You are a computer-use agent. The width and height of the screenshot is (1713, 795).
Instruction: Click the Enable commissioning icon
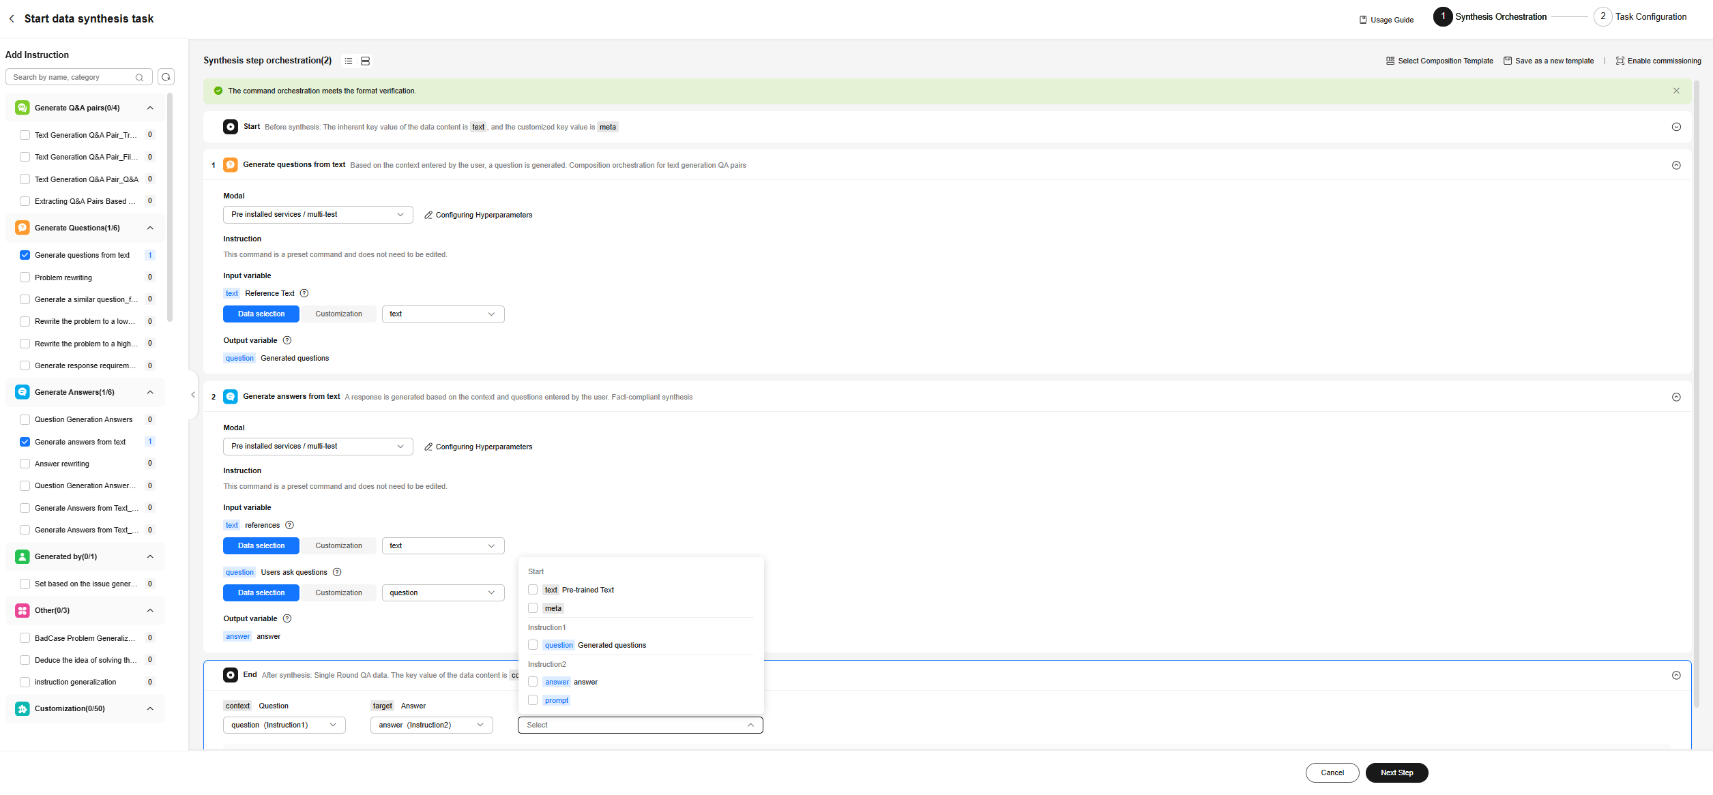coord(1620,61)
